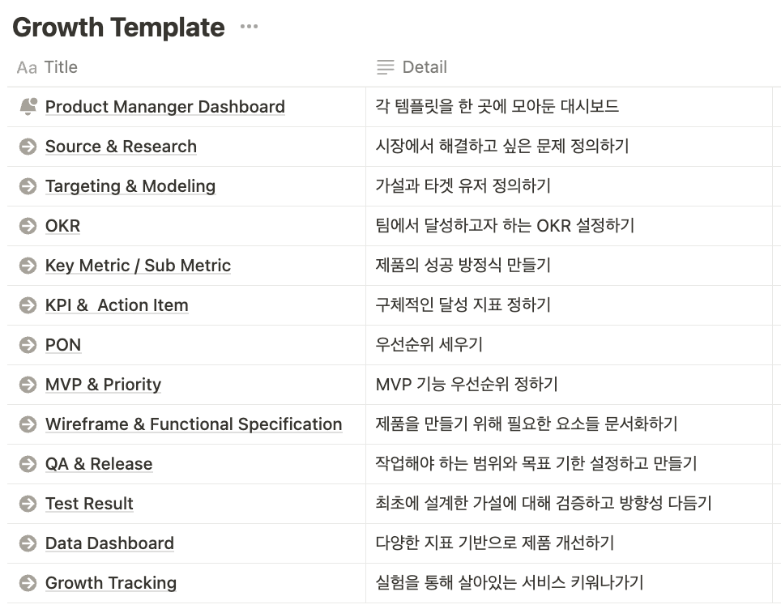Click the arrow icon beside OKR
781x609 pixels.
(x=27, y=226)
